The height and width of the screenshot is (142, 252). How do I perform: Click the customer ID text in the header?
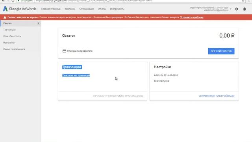[209, 7]
